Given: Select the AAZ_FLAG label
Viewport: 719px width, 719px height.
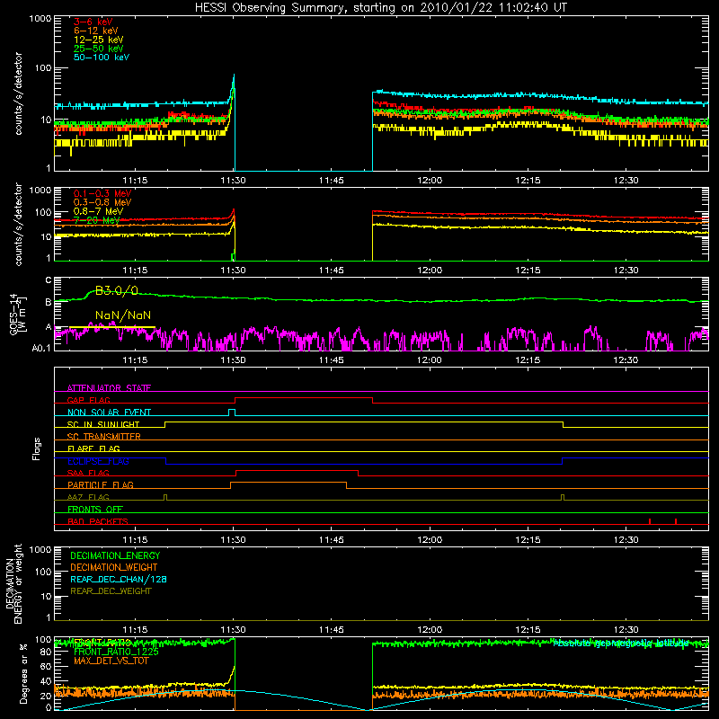Looking at the screenshot, I should (x=88, y=497).
